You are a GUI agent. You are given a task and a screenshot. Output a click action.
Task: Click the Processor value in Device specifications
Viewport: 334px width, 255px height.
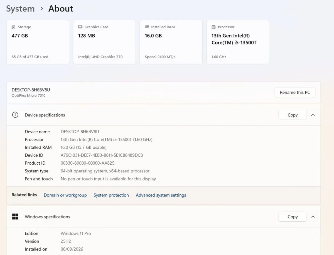[107, 140]
